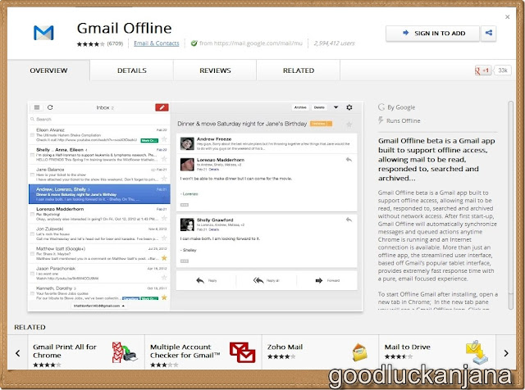Screen dimensions: 525x390
Task: Click the Details link in Lorenzo's message
Action: 214,170
